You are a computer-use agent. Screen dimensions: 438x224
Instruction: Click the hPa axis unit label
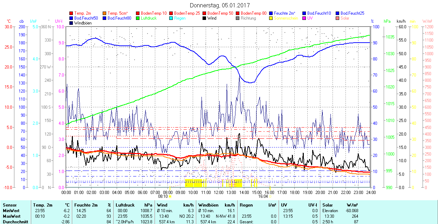tap(387, 21)
